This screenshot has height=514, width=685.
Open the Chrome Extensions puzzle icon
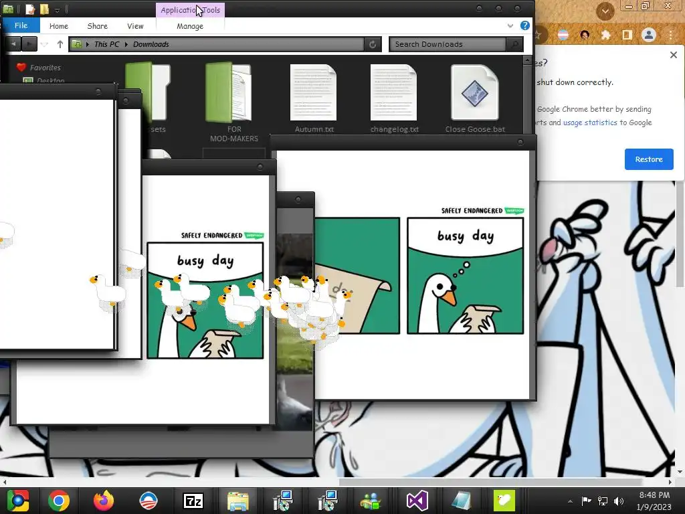pyautogui.click(x=605, y=35)
